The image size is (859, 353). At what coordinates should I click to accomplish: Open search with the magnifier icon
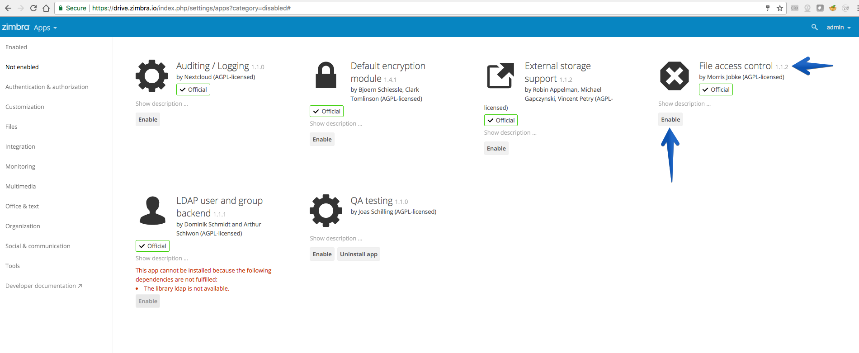coord(815,27)
